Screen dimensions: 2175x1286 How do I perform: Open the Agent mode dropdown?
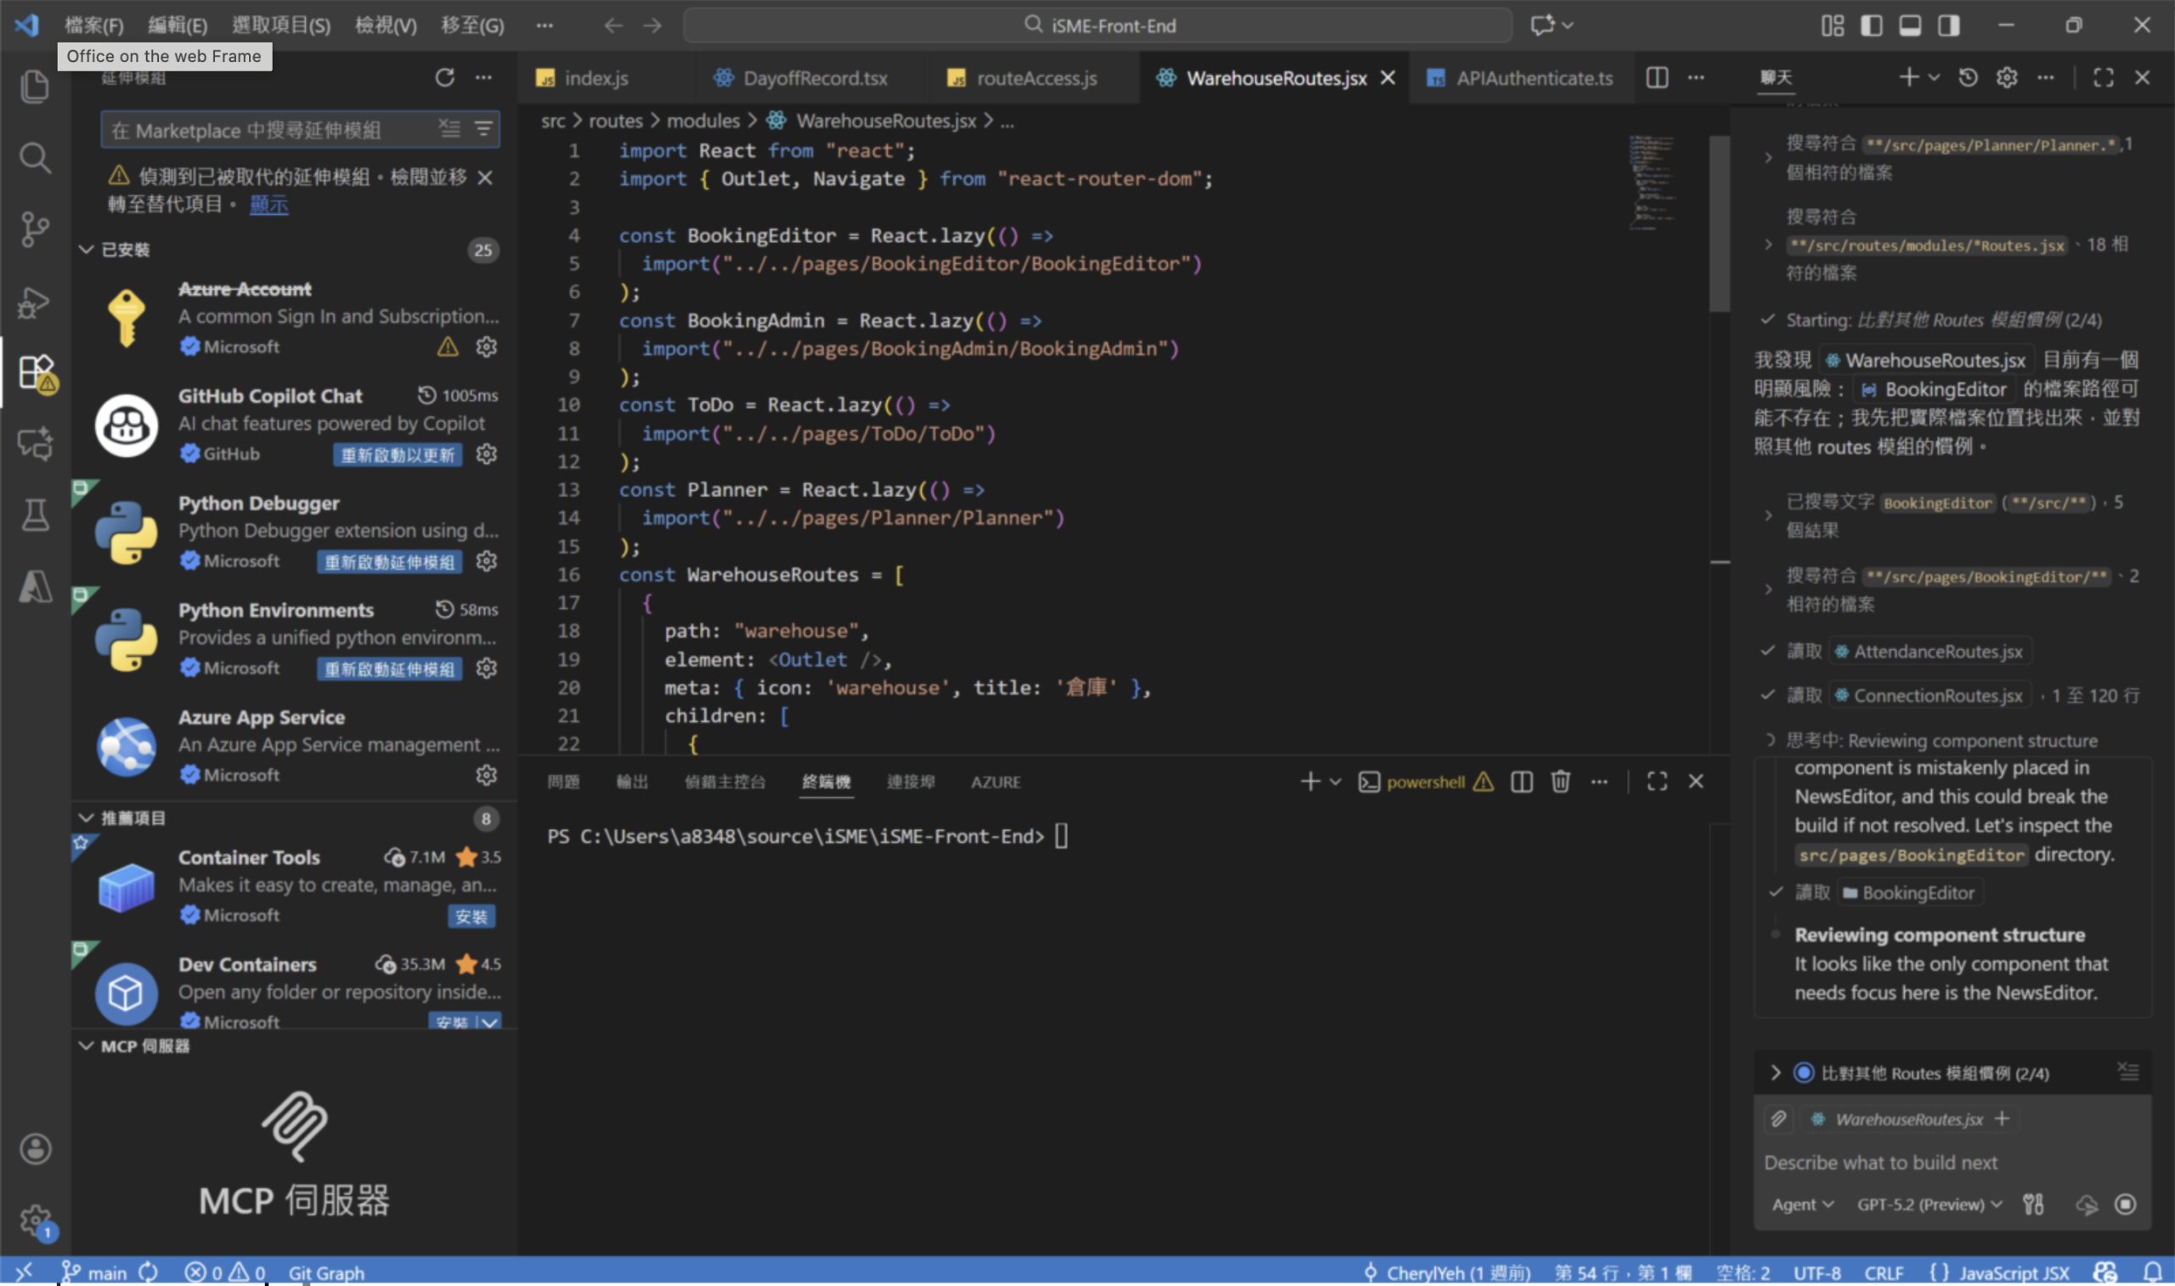tap(1802, 1204)
